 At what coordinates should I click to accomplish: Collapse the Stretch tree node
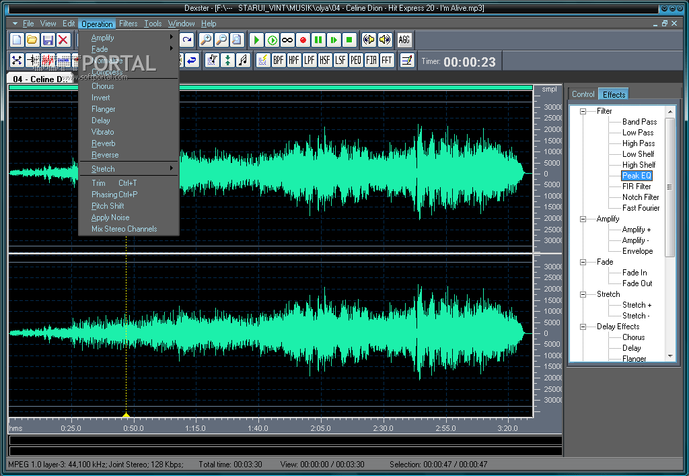coord(583,294)
